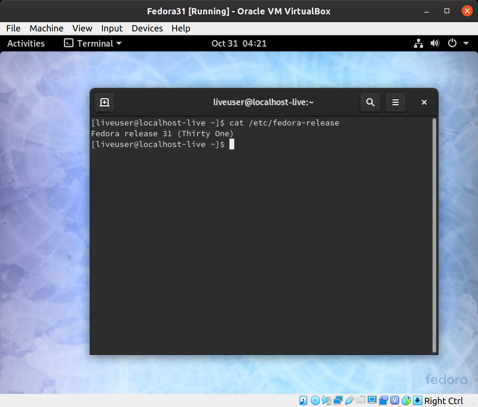
Task: Click the terminal search magnifier button
Action: tap(370, 102)
